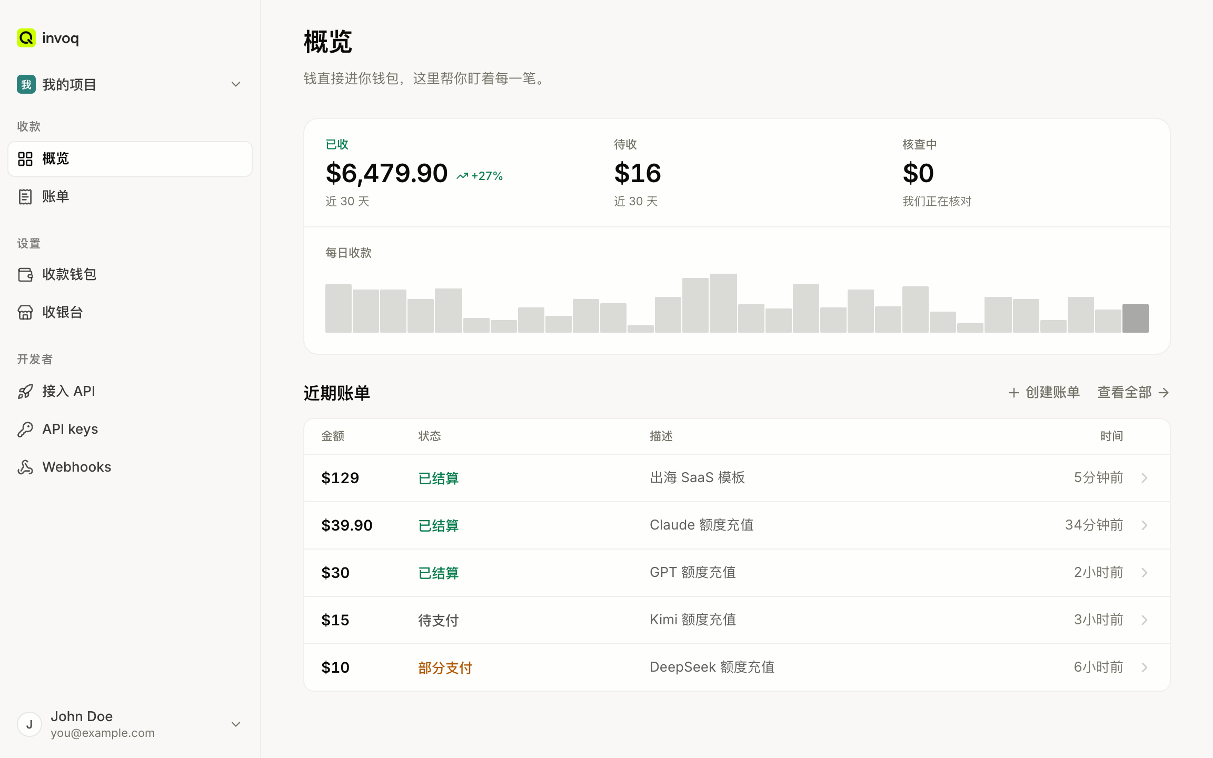Click the 账单 receipt icon
1213x758 pixels.
pos(25,197)
